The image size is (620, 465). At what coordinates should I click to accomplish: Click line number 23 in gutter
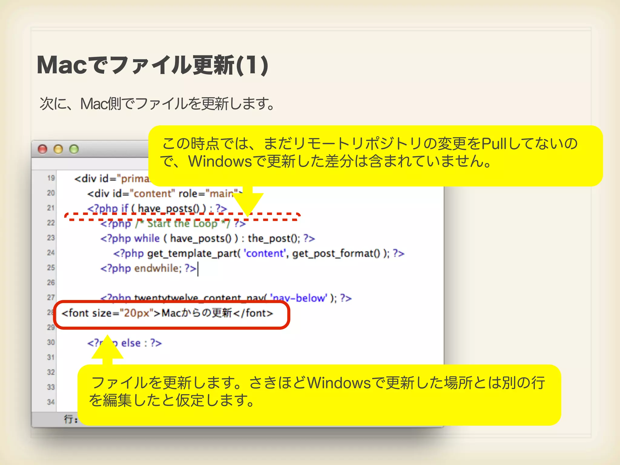[51, 238]
